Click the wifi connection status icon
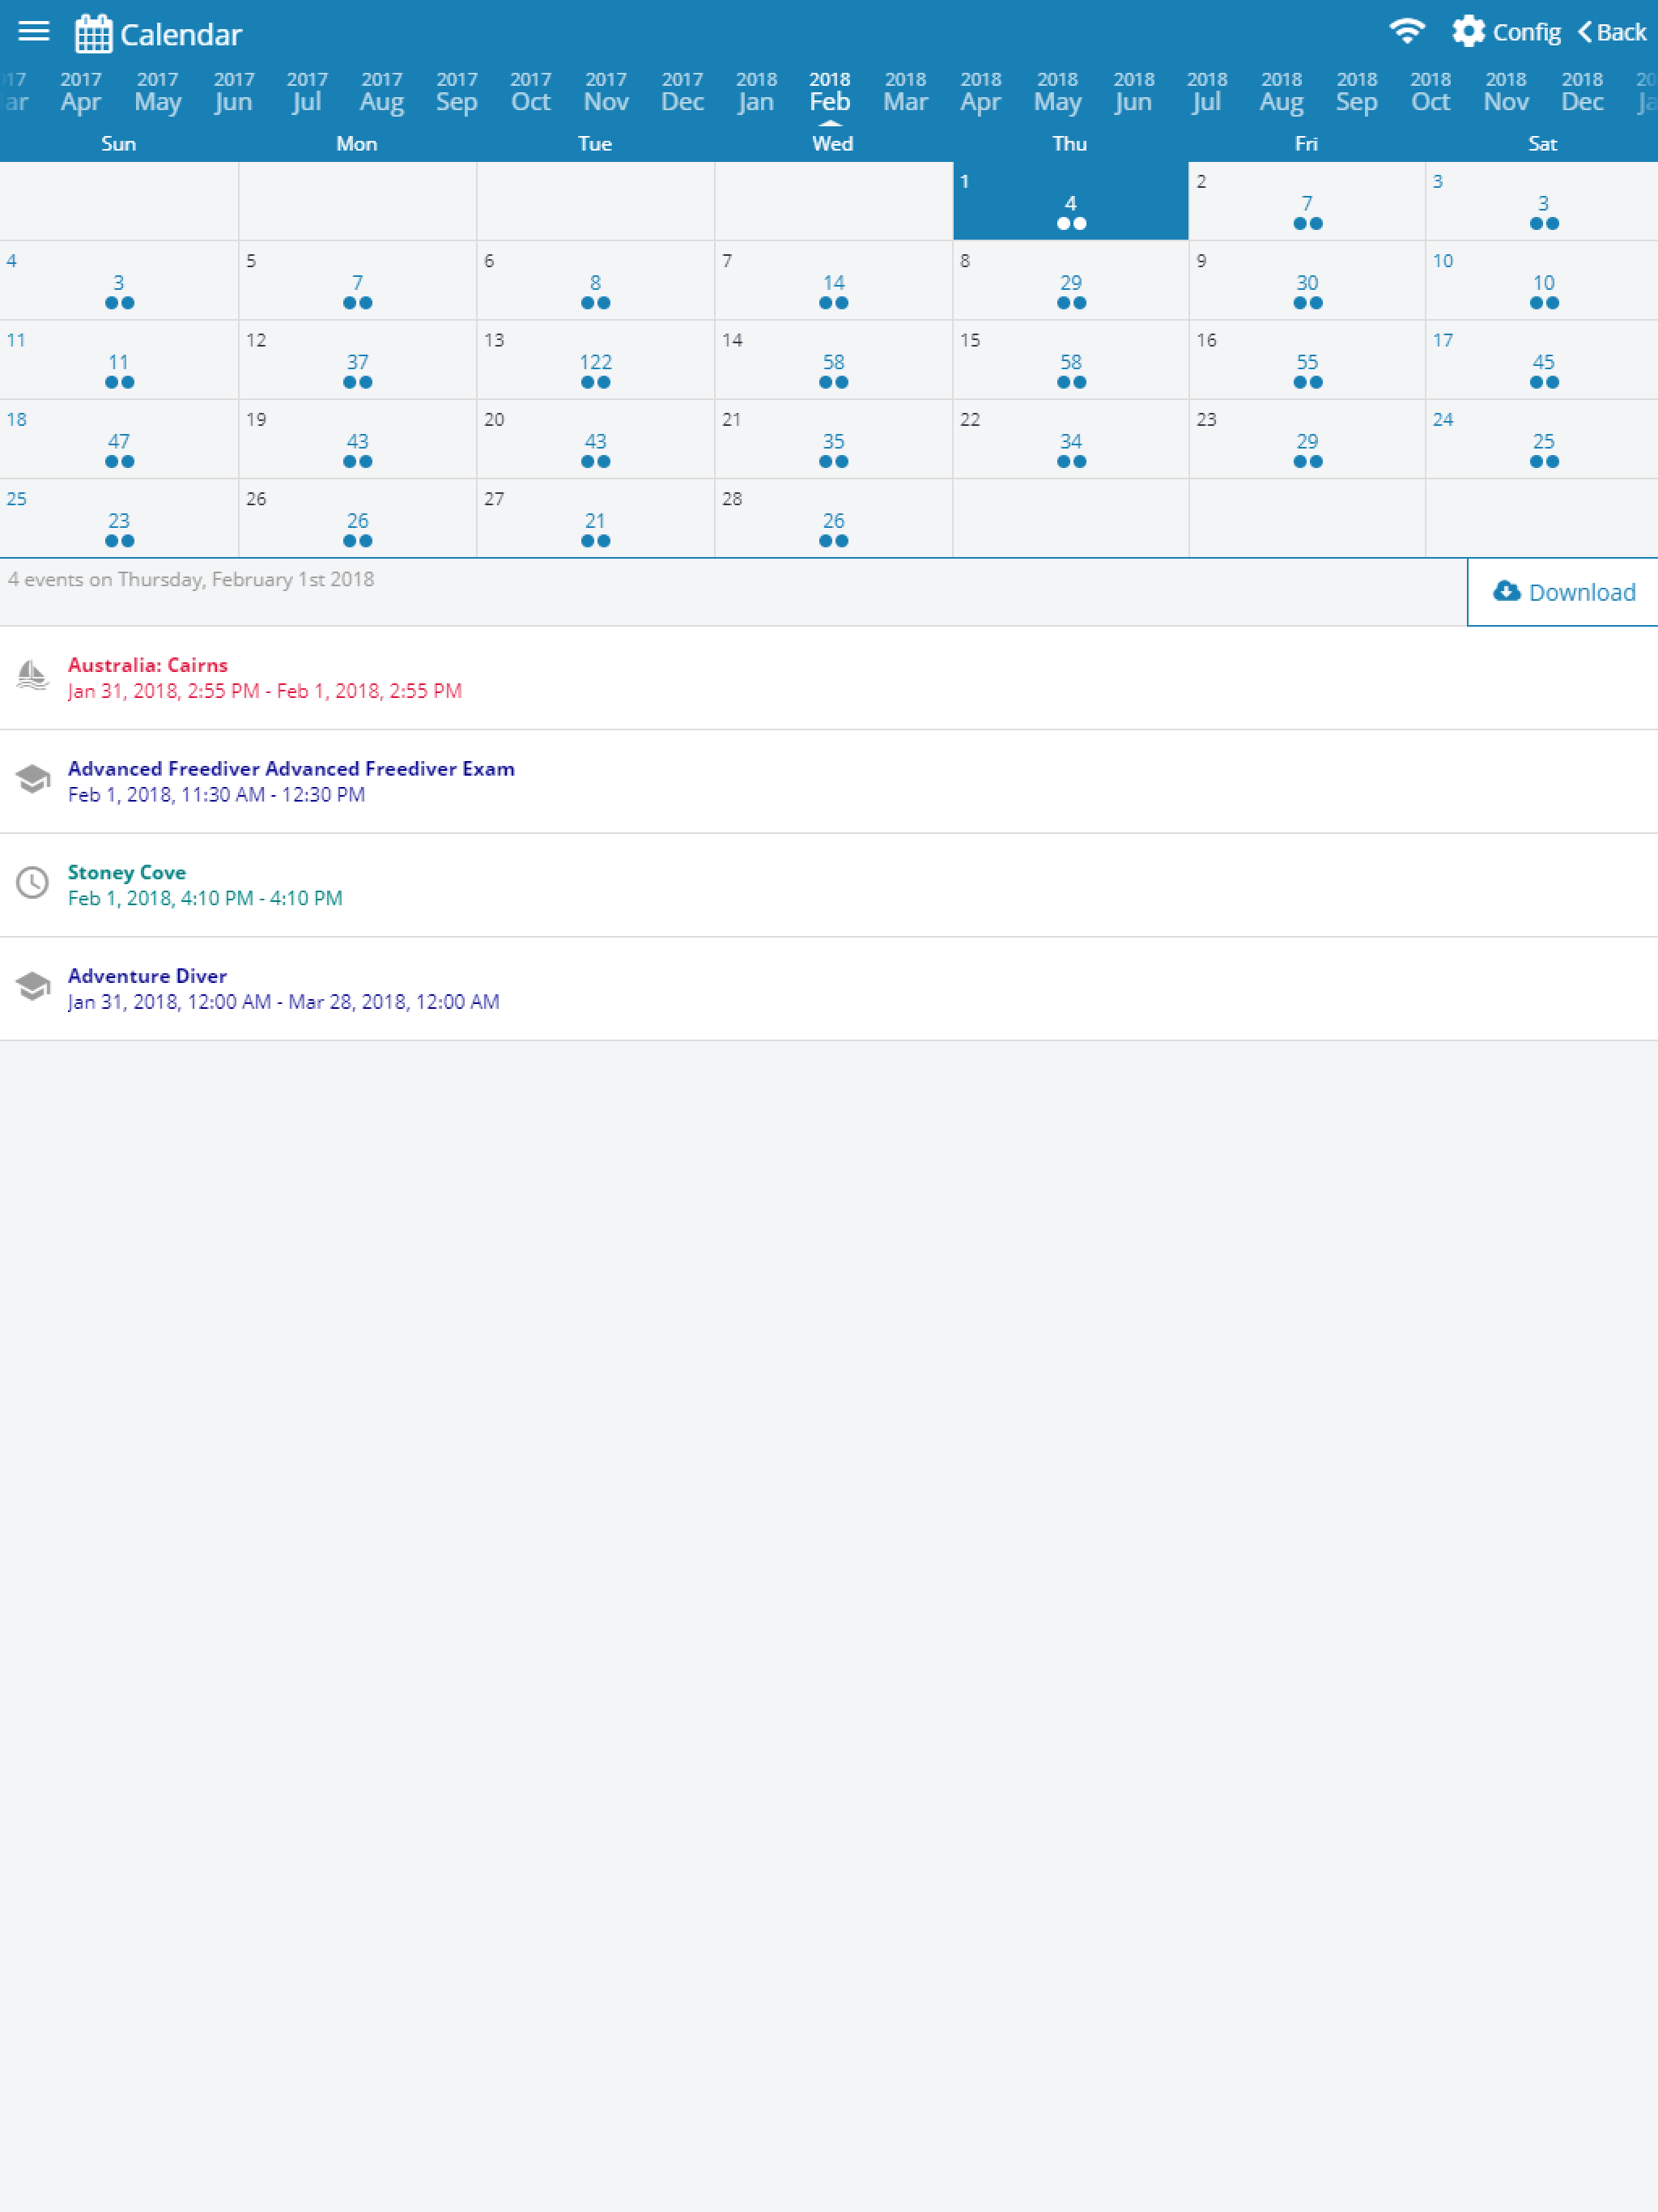The image size is (1658, 2212). click(x=1407, y=31)
